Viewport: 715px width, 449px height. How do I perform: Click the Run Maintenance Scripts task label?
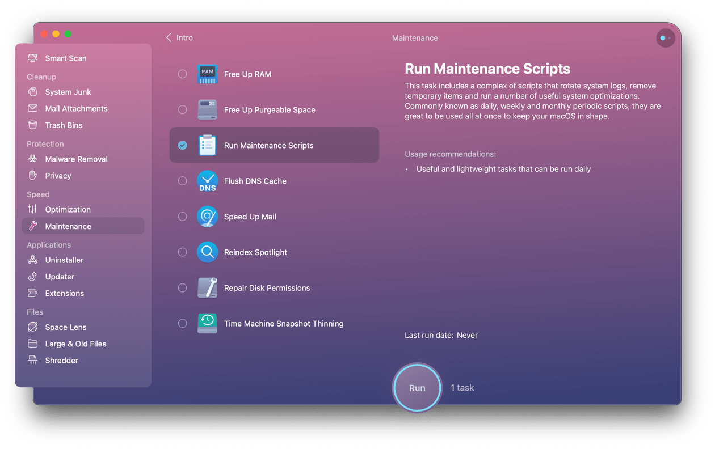[x=268, y=146]
